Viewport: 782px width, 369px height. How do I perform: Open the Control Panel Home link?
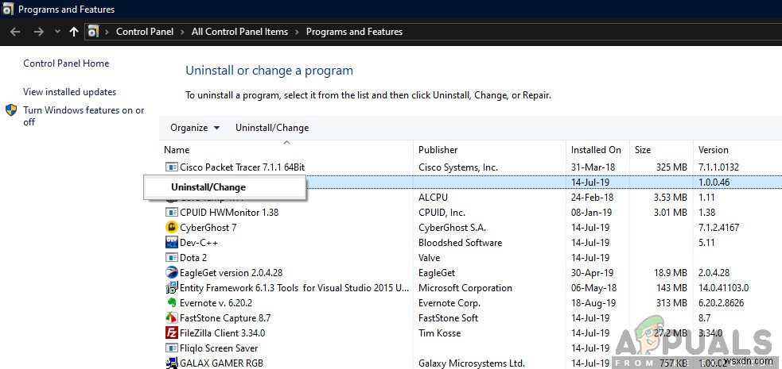tap(66, 63)
